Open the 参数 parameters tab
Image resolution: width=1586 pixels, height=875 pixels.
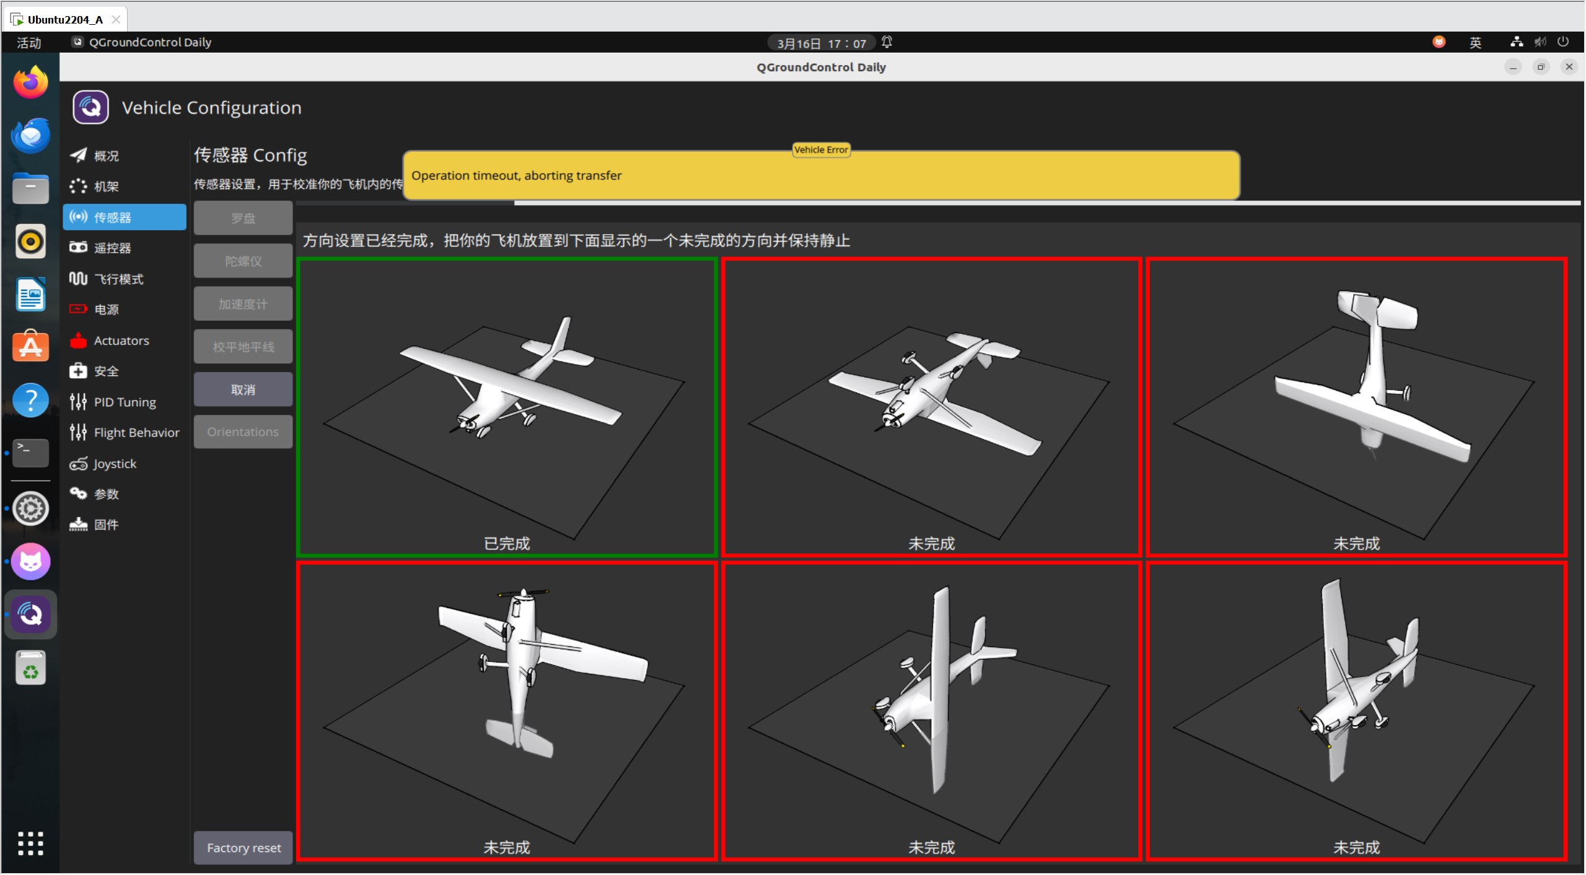pos(106,494)
